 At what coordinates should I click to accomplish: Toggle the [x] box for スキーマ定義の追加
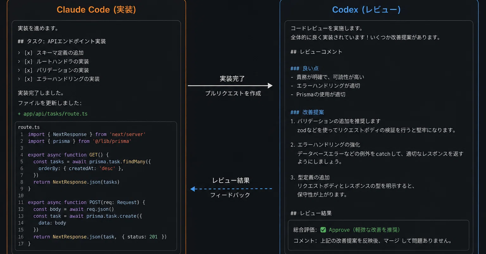click(x=28, y=53)
